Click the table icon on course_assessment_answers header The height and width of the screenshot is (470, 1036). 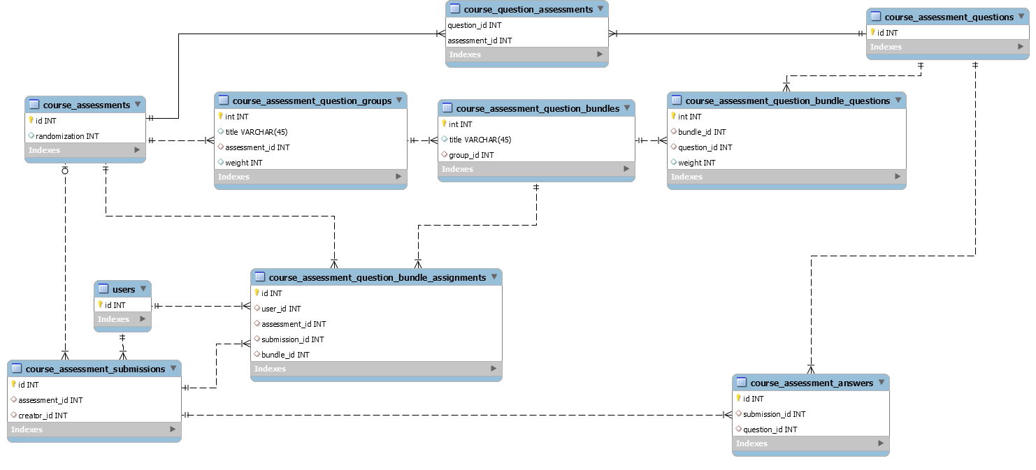tap(740, 383)
